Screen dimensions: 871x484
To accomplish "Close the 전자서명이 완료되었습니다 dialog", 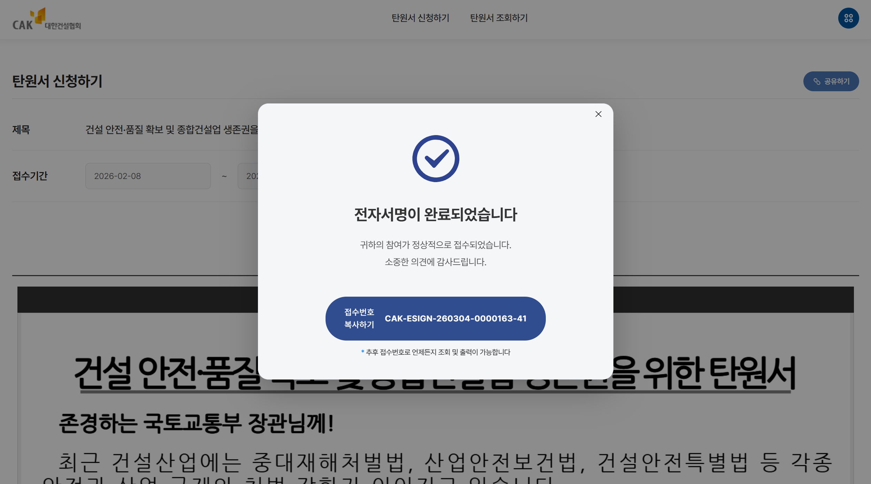I will coord(598,114).
